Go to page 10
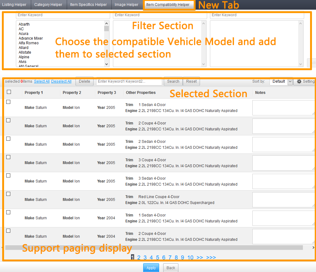Image resolution: width=316 pixels, height=272 pixels. [191, 257]
